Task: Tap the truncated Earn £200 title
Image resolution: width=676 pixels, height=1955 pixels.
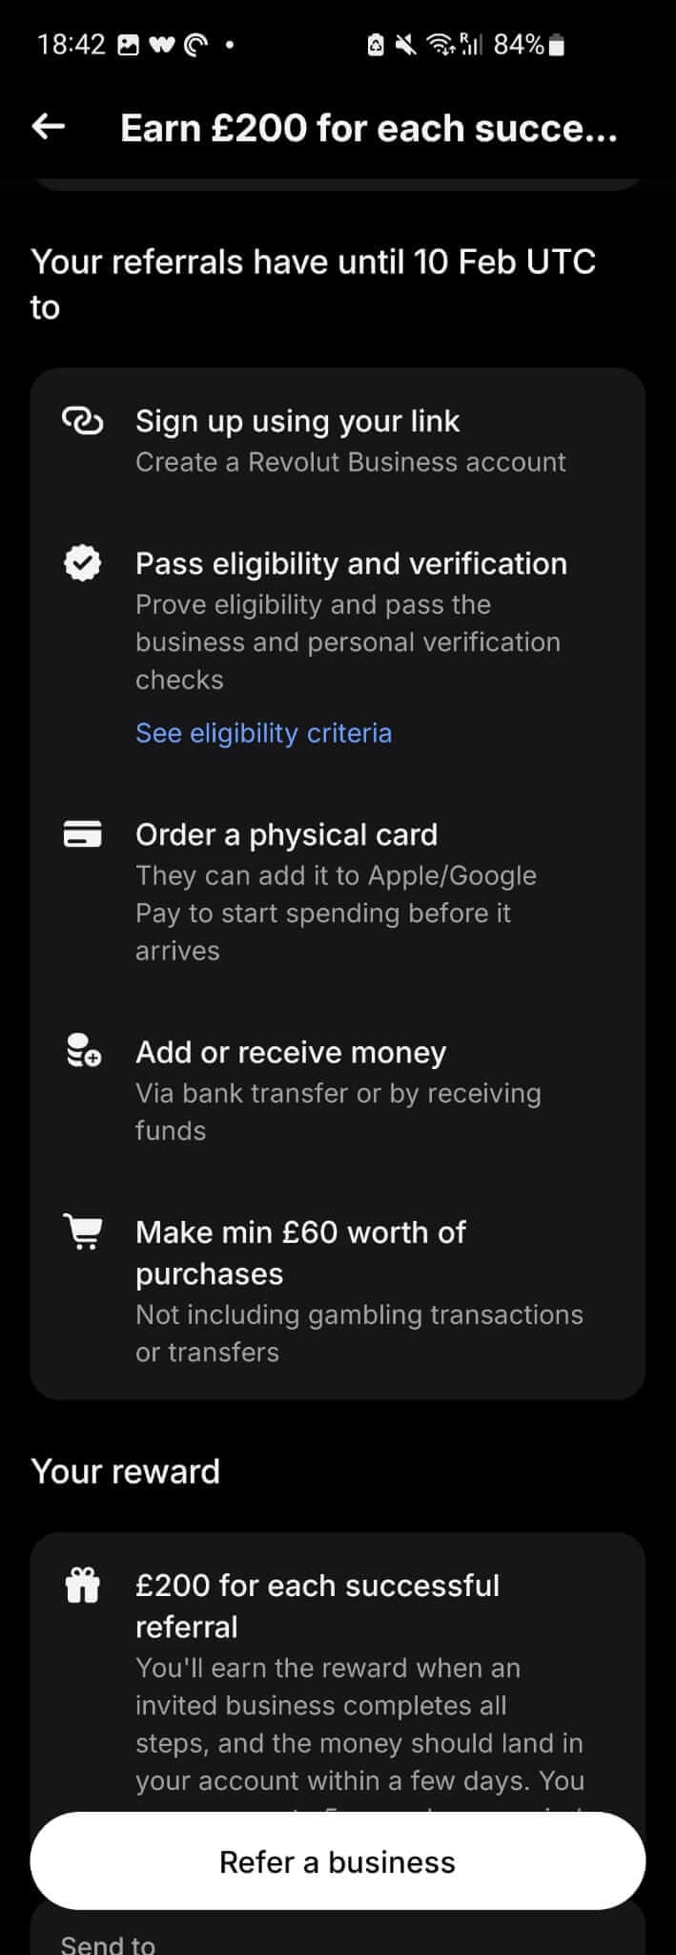Action: (x=367, y=126)
